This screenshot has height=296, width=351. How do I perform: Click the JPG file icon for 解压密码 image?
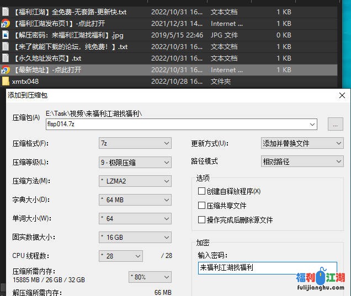(6, 35)
